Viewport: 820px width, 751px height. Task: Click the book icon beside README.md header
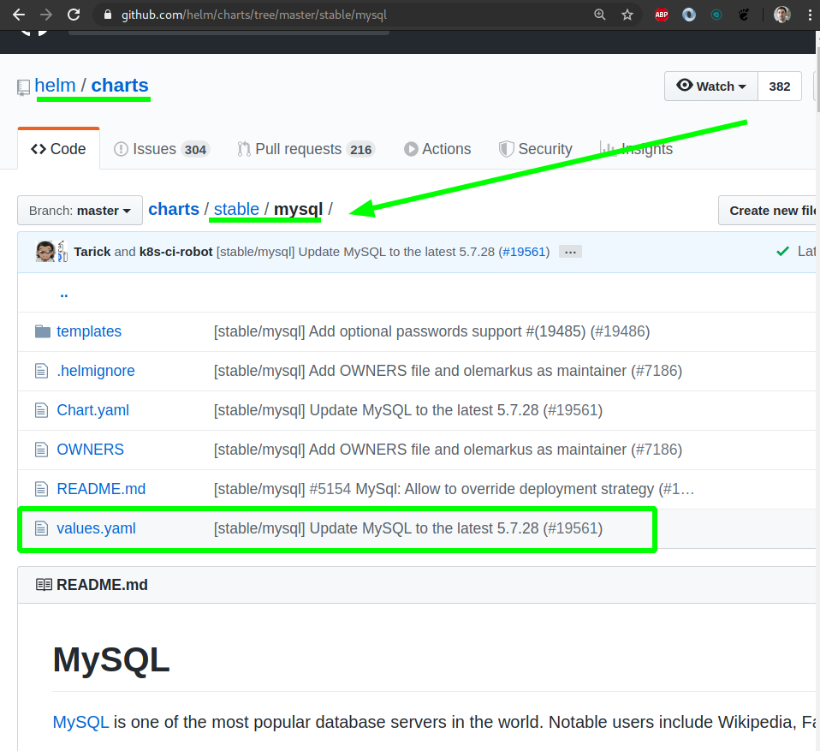[x=44, y=585]
